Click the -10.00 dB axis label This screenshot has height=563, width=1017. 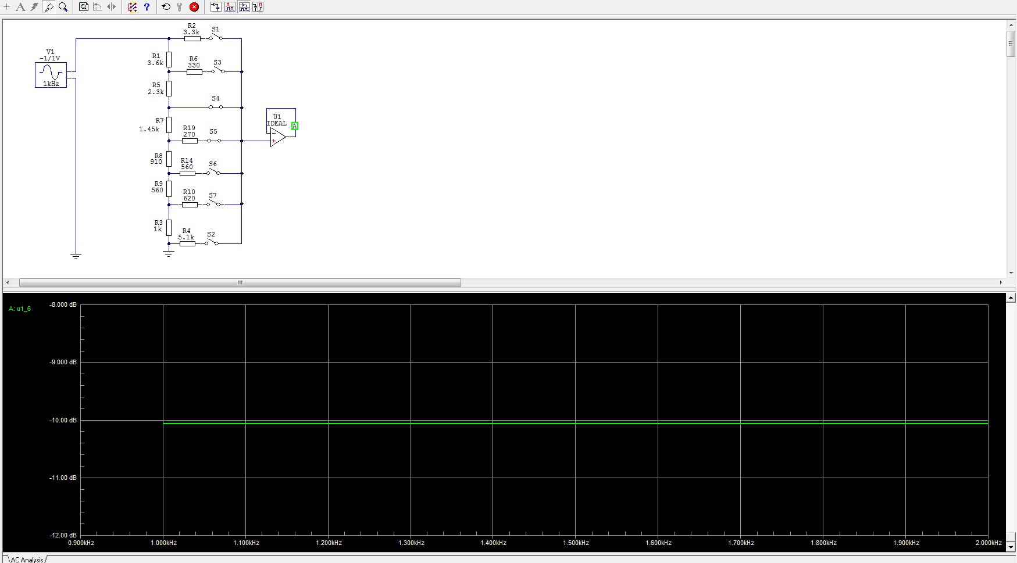click(x=63, y=420)
